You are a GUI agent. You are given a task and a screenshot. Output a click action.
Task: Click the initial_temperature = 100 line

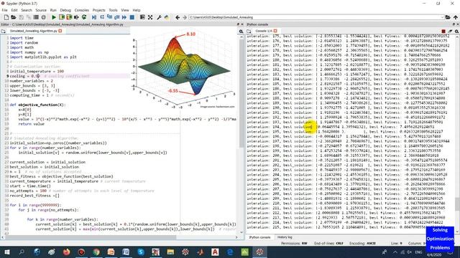click(x=37, y=72)
